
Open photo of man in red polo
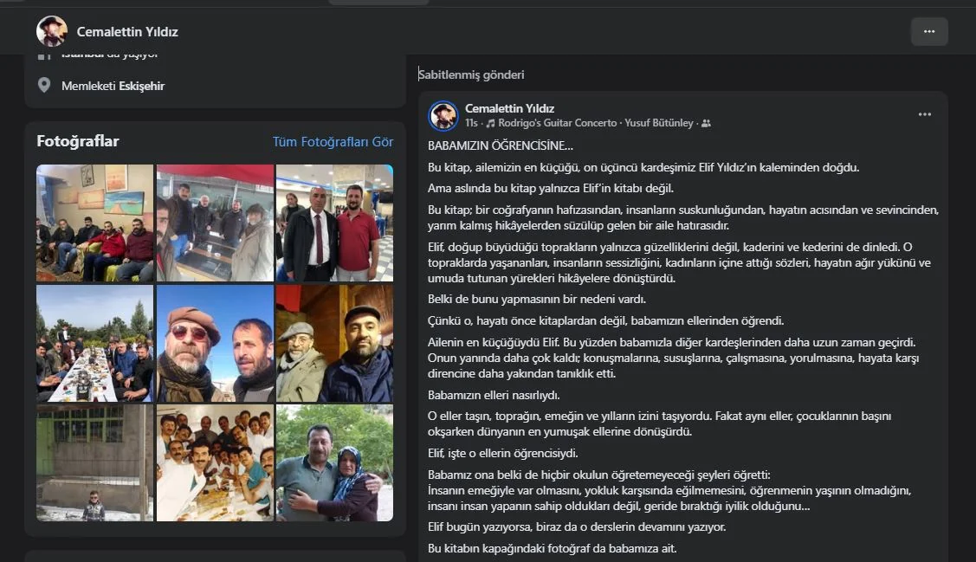coord(335,223)
